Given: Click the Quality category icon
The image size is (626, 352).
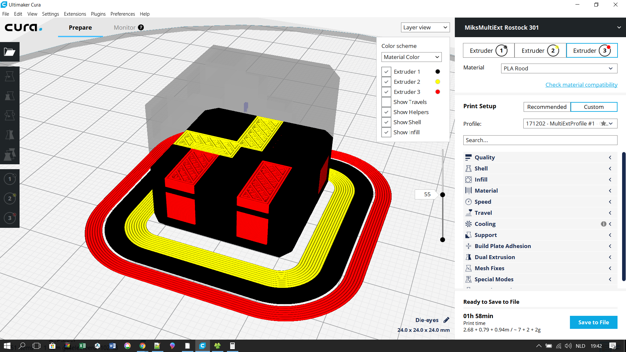Looking at the screenshot, I should [x=469, y=157].
